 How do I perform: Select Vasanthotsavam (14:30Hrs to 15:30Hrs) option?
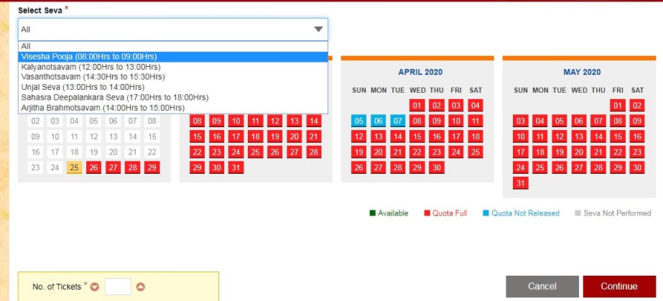pyautogui.click(x=91, y=77)
